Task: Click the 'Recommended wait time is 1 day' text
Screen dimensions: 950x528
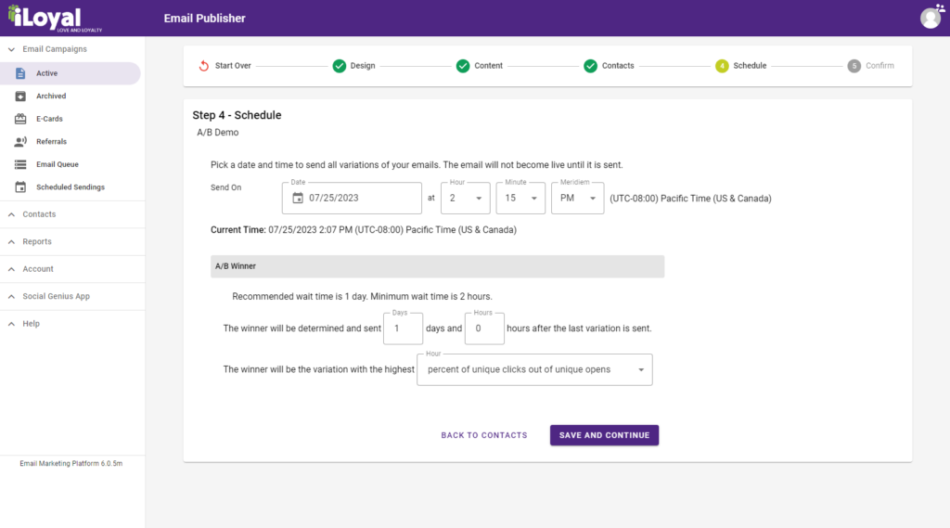Action: coord(300,296)
